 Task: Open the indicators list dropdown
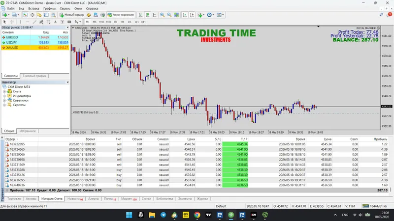point(201,15)
